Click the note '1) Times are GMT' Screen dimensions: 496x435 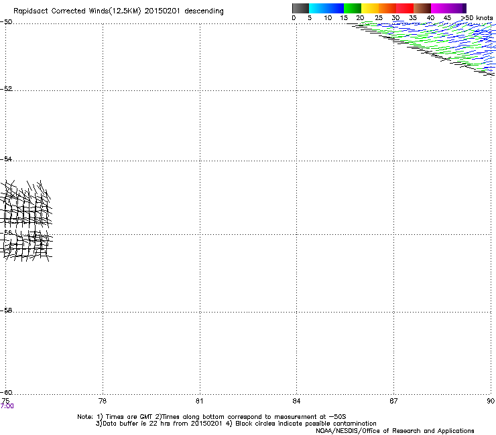point(125,417)
